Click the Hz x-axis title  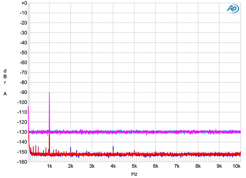pyautogui.click(x=134, y=174)
